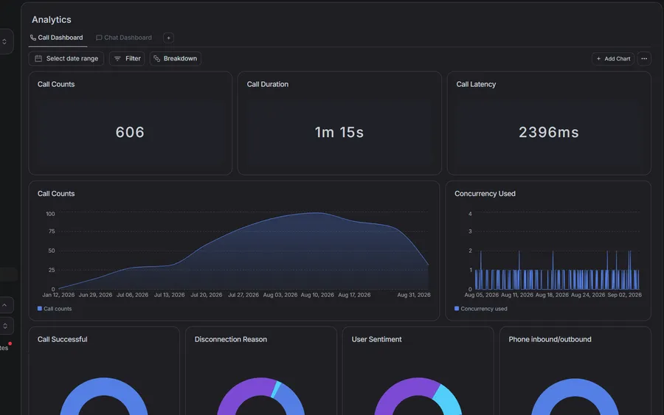This screenshot has height=415, width=664.
Task: Click the User Sentiment card title
Action: pyautogui.click(x=376, y=339)
